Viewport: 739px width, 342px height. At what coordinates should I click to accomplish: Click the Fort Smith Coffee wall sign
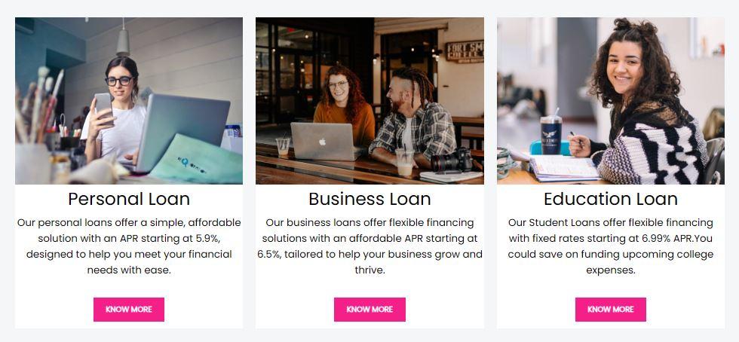tap(465, 51)
